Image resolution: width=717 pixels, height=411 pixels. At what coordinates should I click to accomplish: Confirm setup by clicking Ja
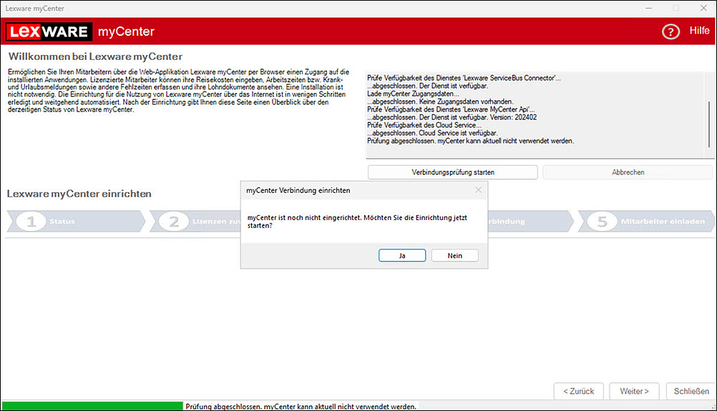pyautogui.click(x=402, y=255)
